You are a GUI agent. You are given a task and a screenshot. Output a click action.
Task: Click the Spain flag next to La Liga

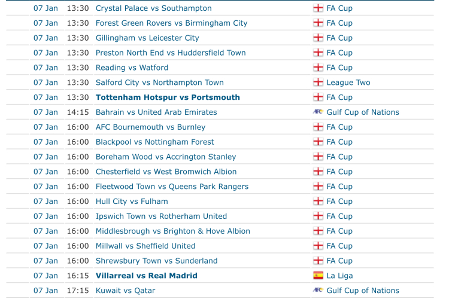point(318,276)
